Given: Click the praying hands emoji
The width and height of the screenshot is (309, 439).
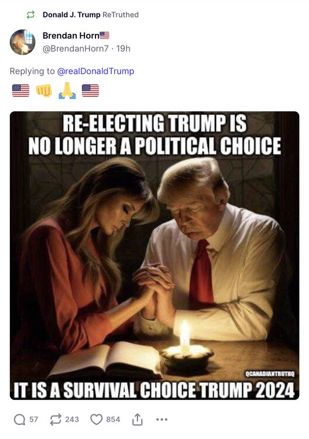Looking at the screenshot, I should pos(67,90).
